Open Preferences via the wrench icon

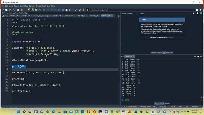pyautogui.click(x=76, y=10)
